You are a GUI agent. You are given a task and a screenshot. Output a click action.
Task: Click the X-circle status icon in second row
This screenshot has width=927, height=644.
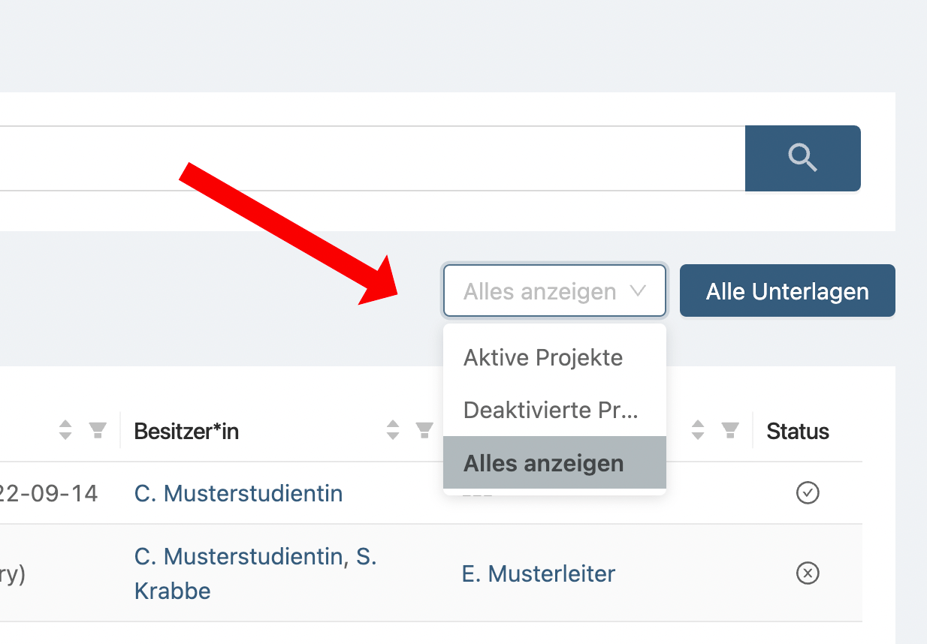(808, 573)
